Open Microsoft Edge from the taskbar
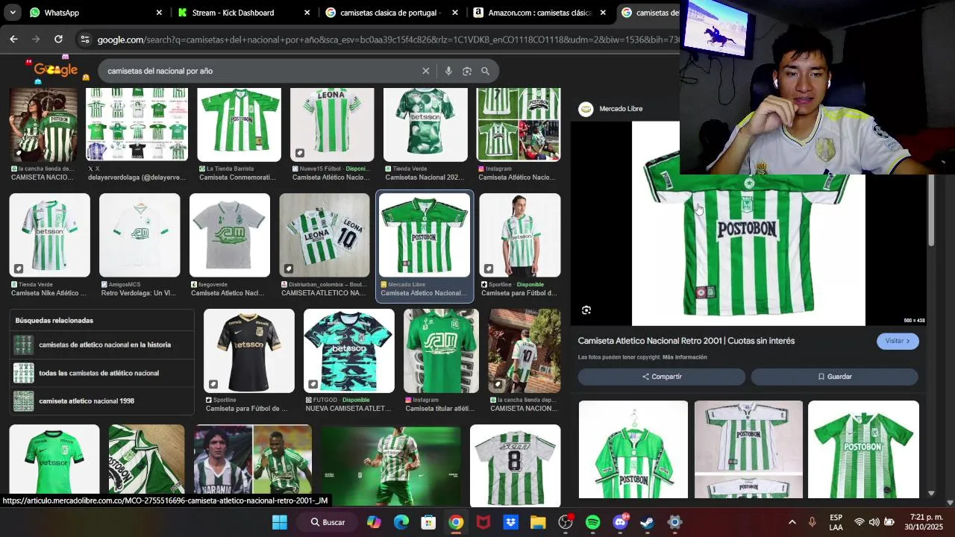Image resolution: width=955 pixels, height=537 pixels. pos(401,522)
